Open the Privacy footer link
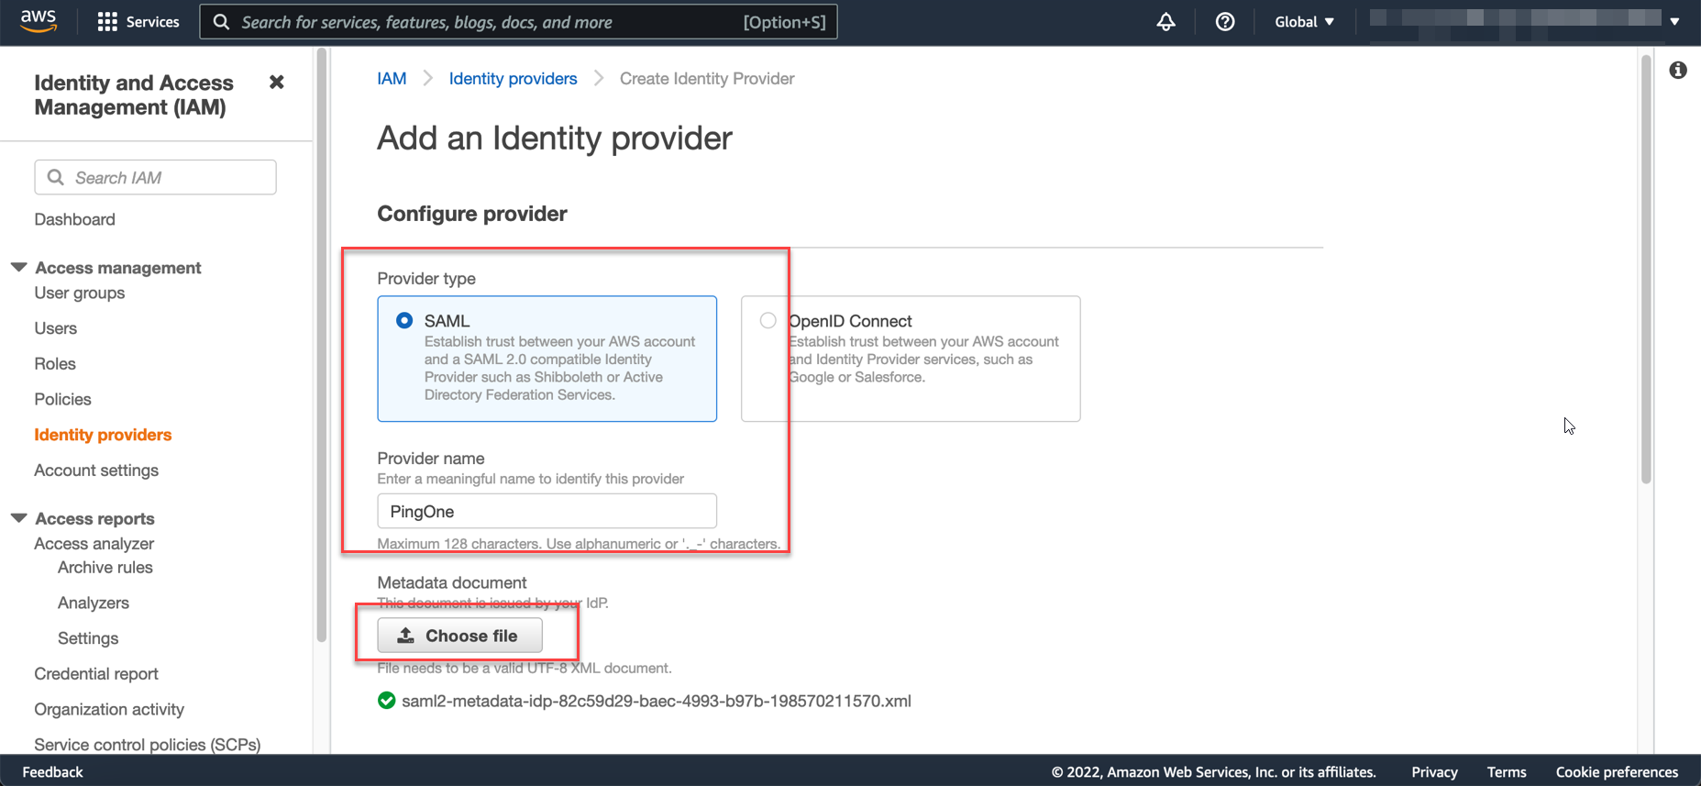This screenshot has height=786, width=1701. click(x=1434, y=772)
